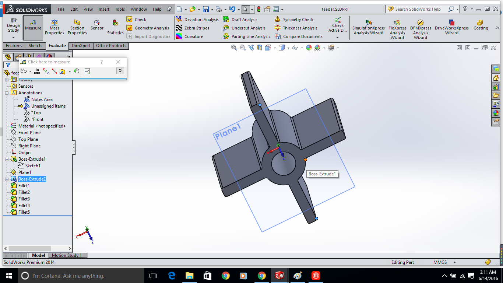This screenshot has width=503, height=283.
Task: Open Arc/Circle Measurements dropdown arrow
Action: point(31,71)
